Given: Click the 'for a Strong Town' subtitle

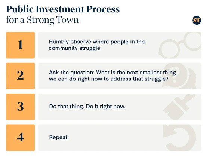Looking at the screenshot, I should 43,20.
